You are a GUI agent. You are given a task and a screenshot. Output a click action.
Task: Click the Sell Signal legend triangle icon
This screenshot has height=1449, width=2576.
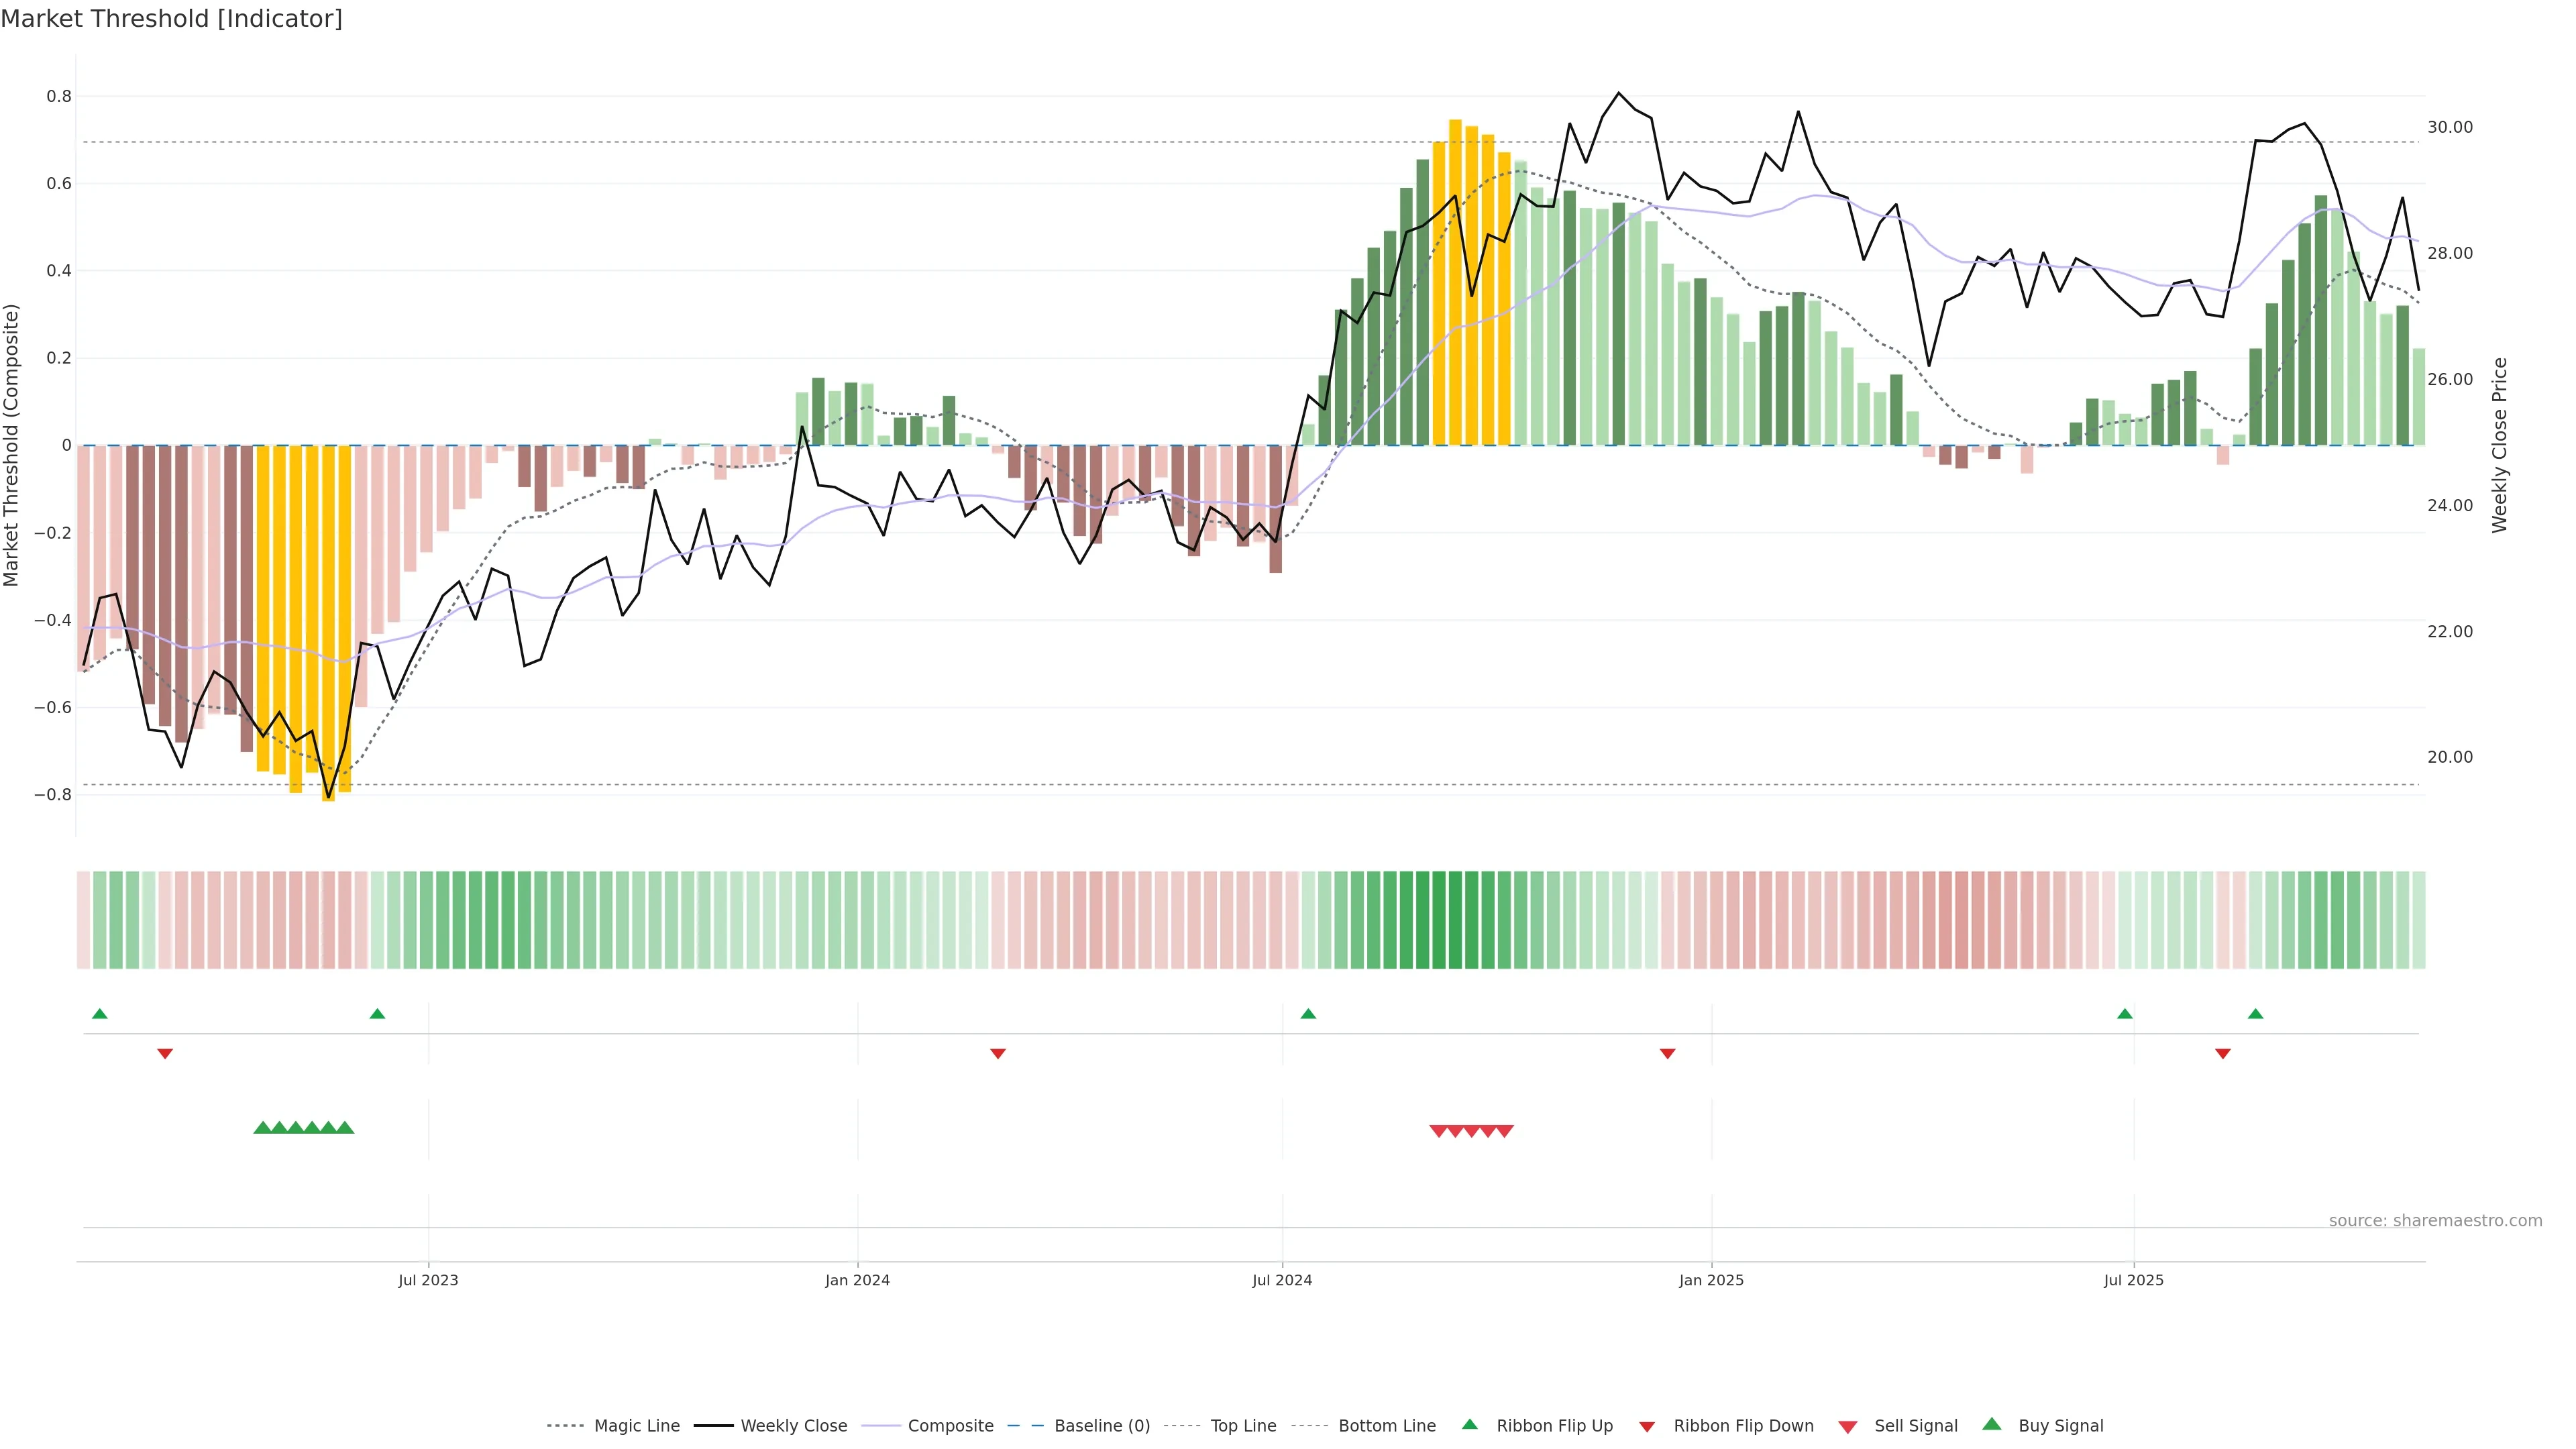[x=1848, y=1427]
